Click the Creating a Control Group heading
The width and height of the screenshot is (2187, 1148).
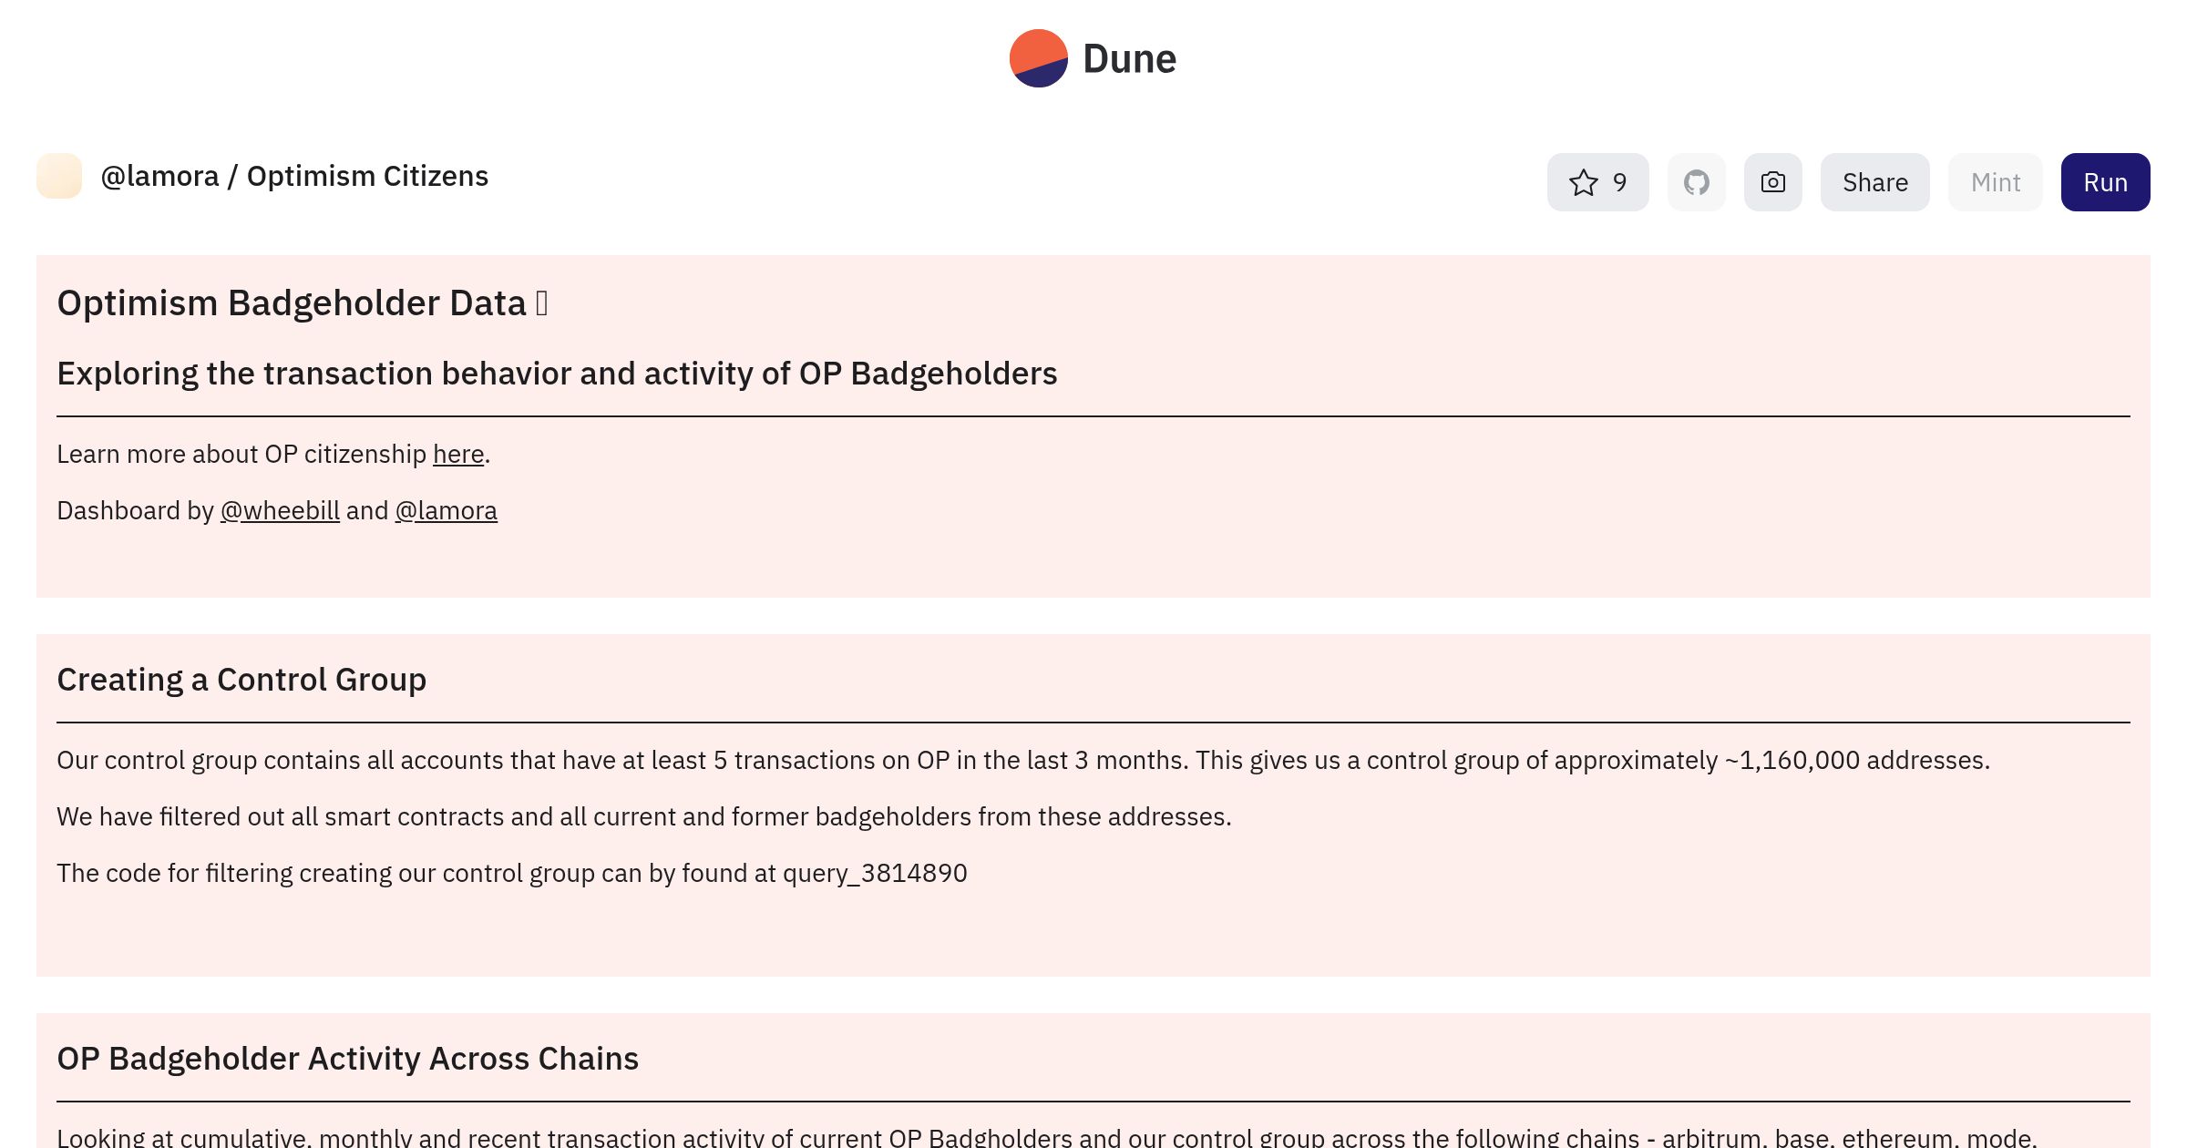coord(241,680)
